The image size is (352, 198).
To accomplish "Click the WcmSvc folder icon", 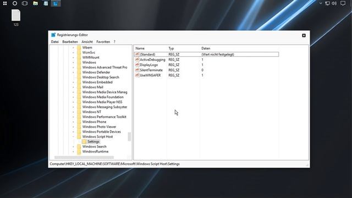I will (79, 53).
